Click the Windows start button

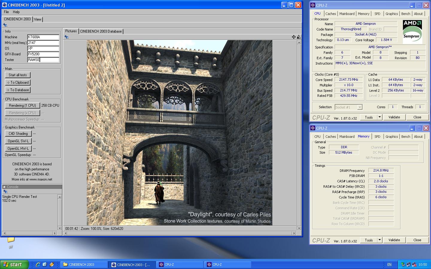(14, 265)
